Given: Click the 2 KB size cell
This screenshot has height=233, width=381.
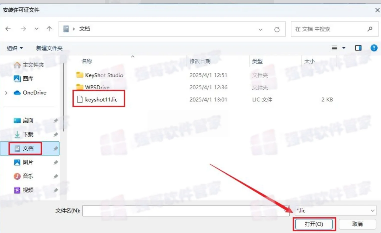Looking at the screenshot, I should point(327,100).
